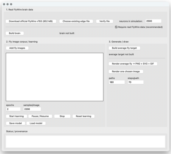
Task: Pause / Resume the learning
Action: [40, 116]
